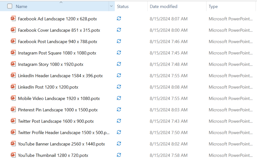Toggle sort direction using Name header caret

[x=61, y=2]
